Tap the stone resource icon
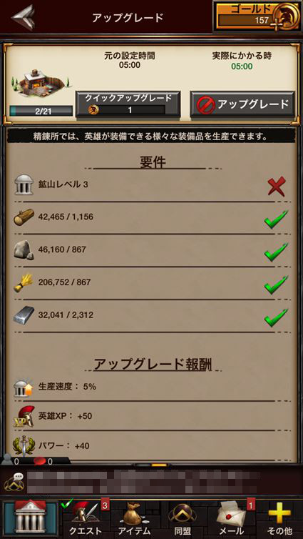 click(x=24, y=249)
